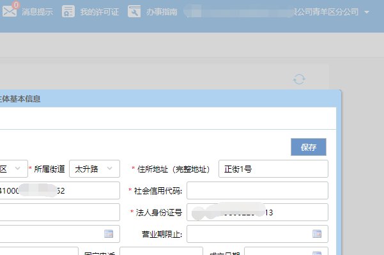Open calendar picker in the left date field
Image resolution: width=384 pixels, height=255 pixels.
(109, 234)
